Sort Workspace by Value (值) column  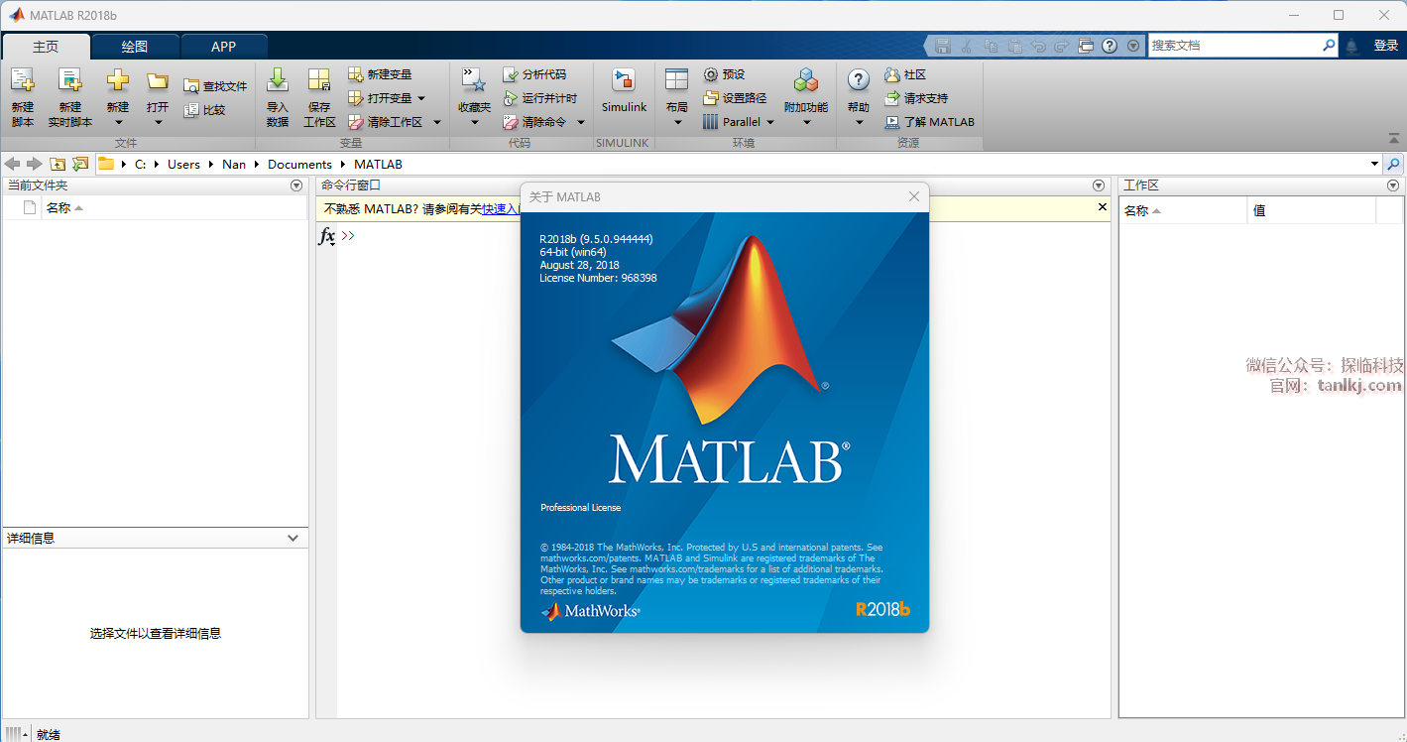(1311, 210)
